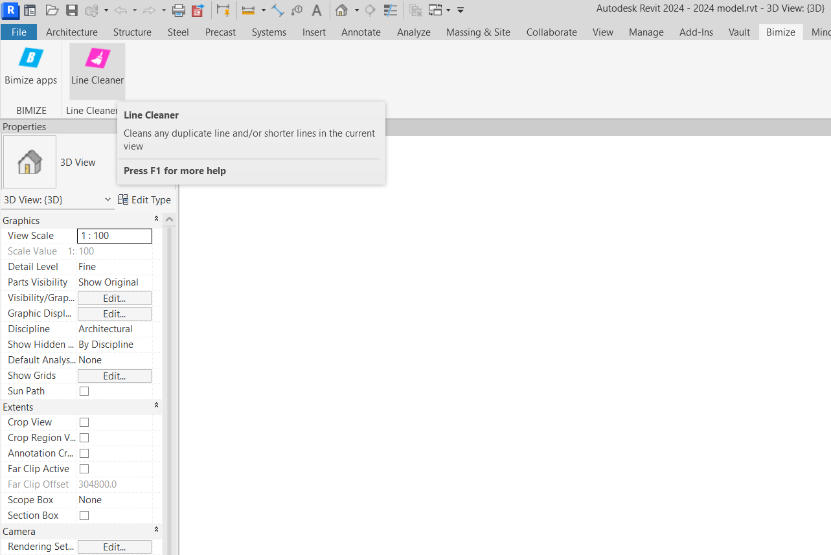The image size is (831, 555).
Task: Open the Default 3D View house icon
Action: [x=341, y=10]
